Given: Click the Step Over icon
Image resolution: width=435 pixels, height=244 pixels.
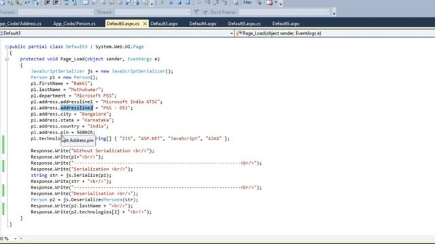Looking at the screenshot, I should coord(216,3).
